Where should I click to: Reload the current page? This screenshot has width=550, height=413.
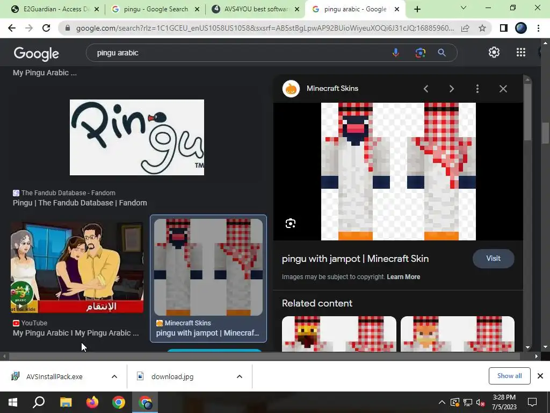pos(46,28)
